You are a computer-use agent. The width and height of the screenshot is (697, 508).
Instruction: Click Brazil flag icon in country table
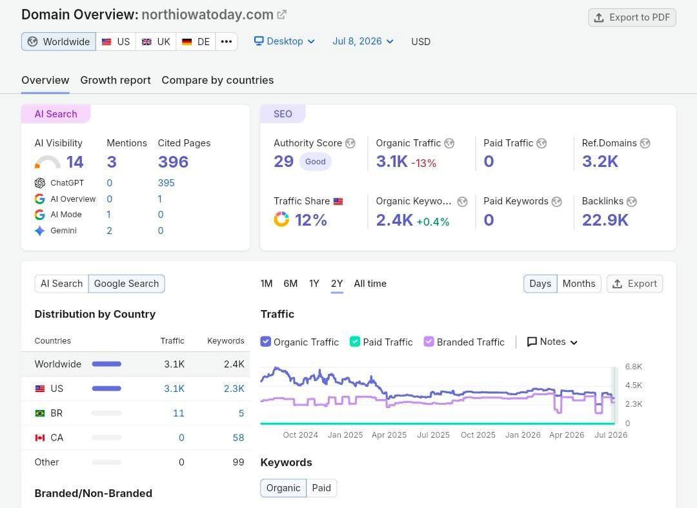(x=40, y=413)
